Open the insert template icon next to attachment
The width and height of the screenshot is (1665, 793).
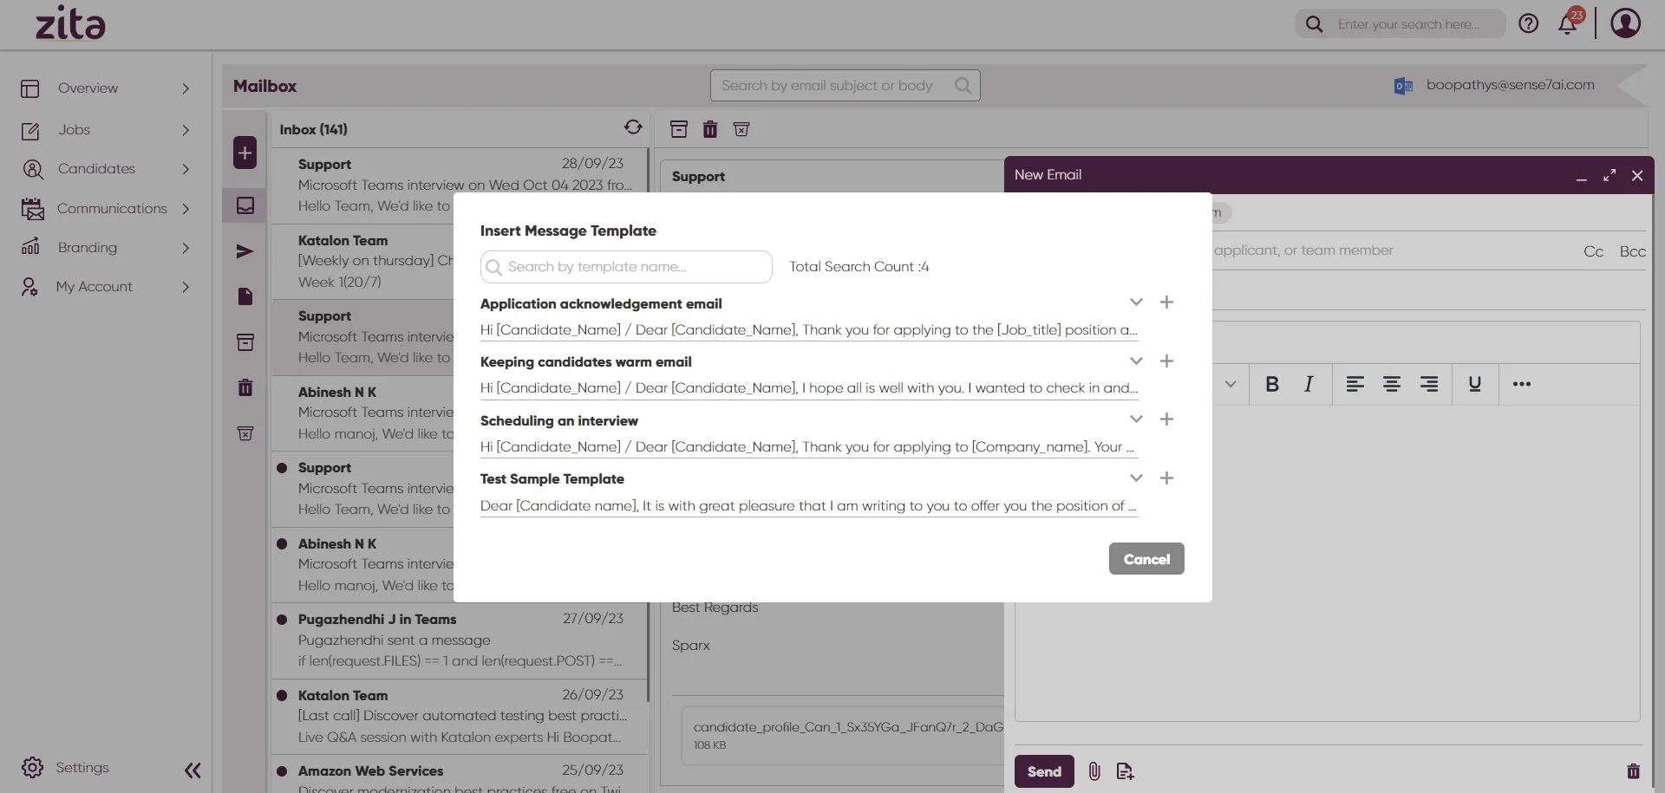(x=1125, y=771)
